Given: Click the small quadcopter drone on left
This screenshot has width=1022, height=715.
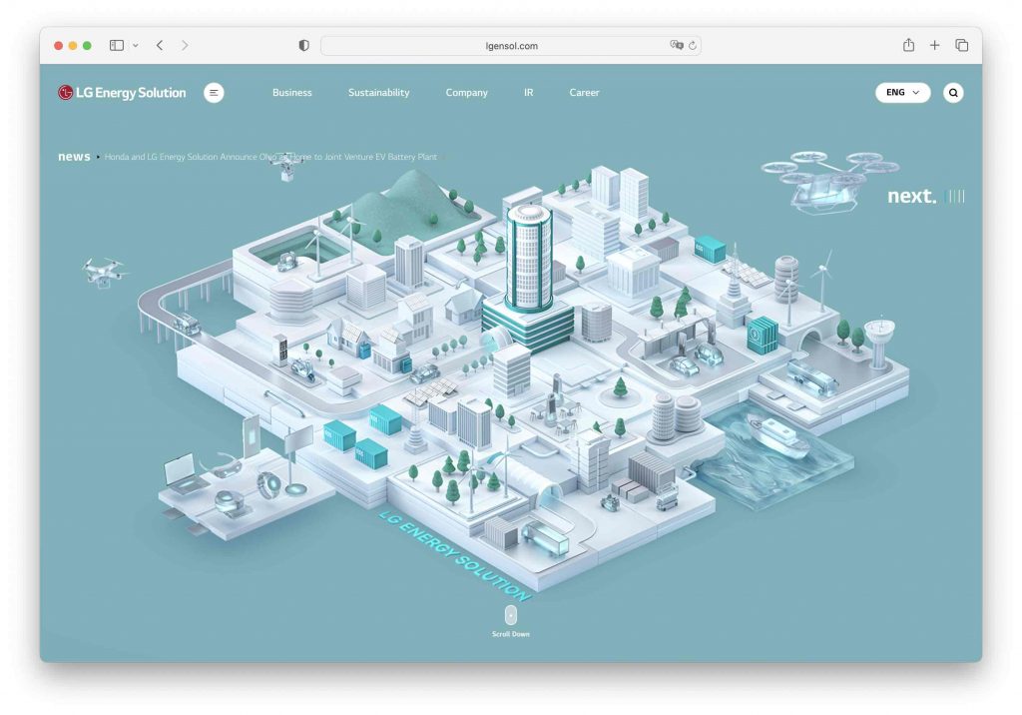Looking at the screenshot, I should click(x=104, y=272).
